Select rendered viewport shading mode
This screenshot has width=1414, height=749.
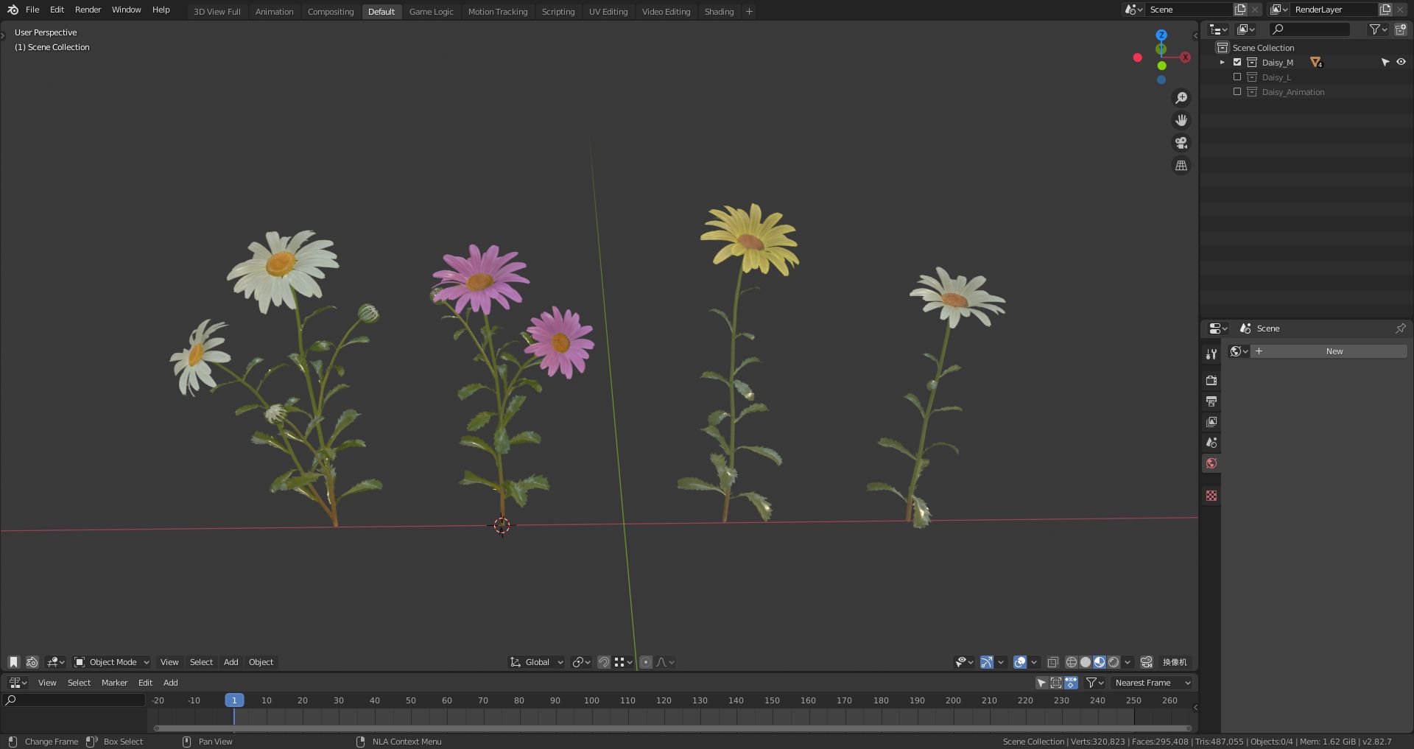(1114, 662)
